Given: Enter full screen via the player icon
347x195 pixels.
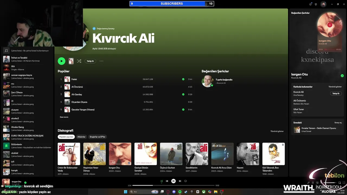Looking at the screenshot, I should (x=344, y=183).
